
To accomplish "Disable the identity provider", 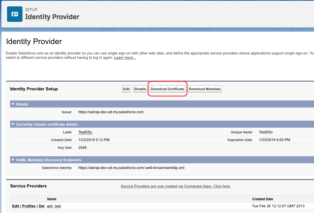I will coord(140,89).
